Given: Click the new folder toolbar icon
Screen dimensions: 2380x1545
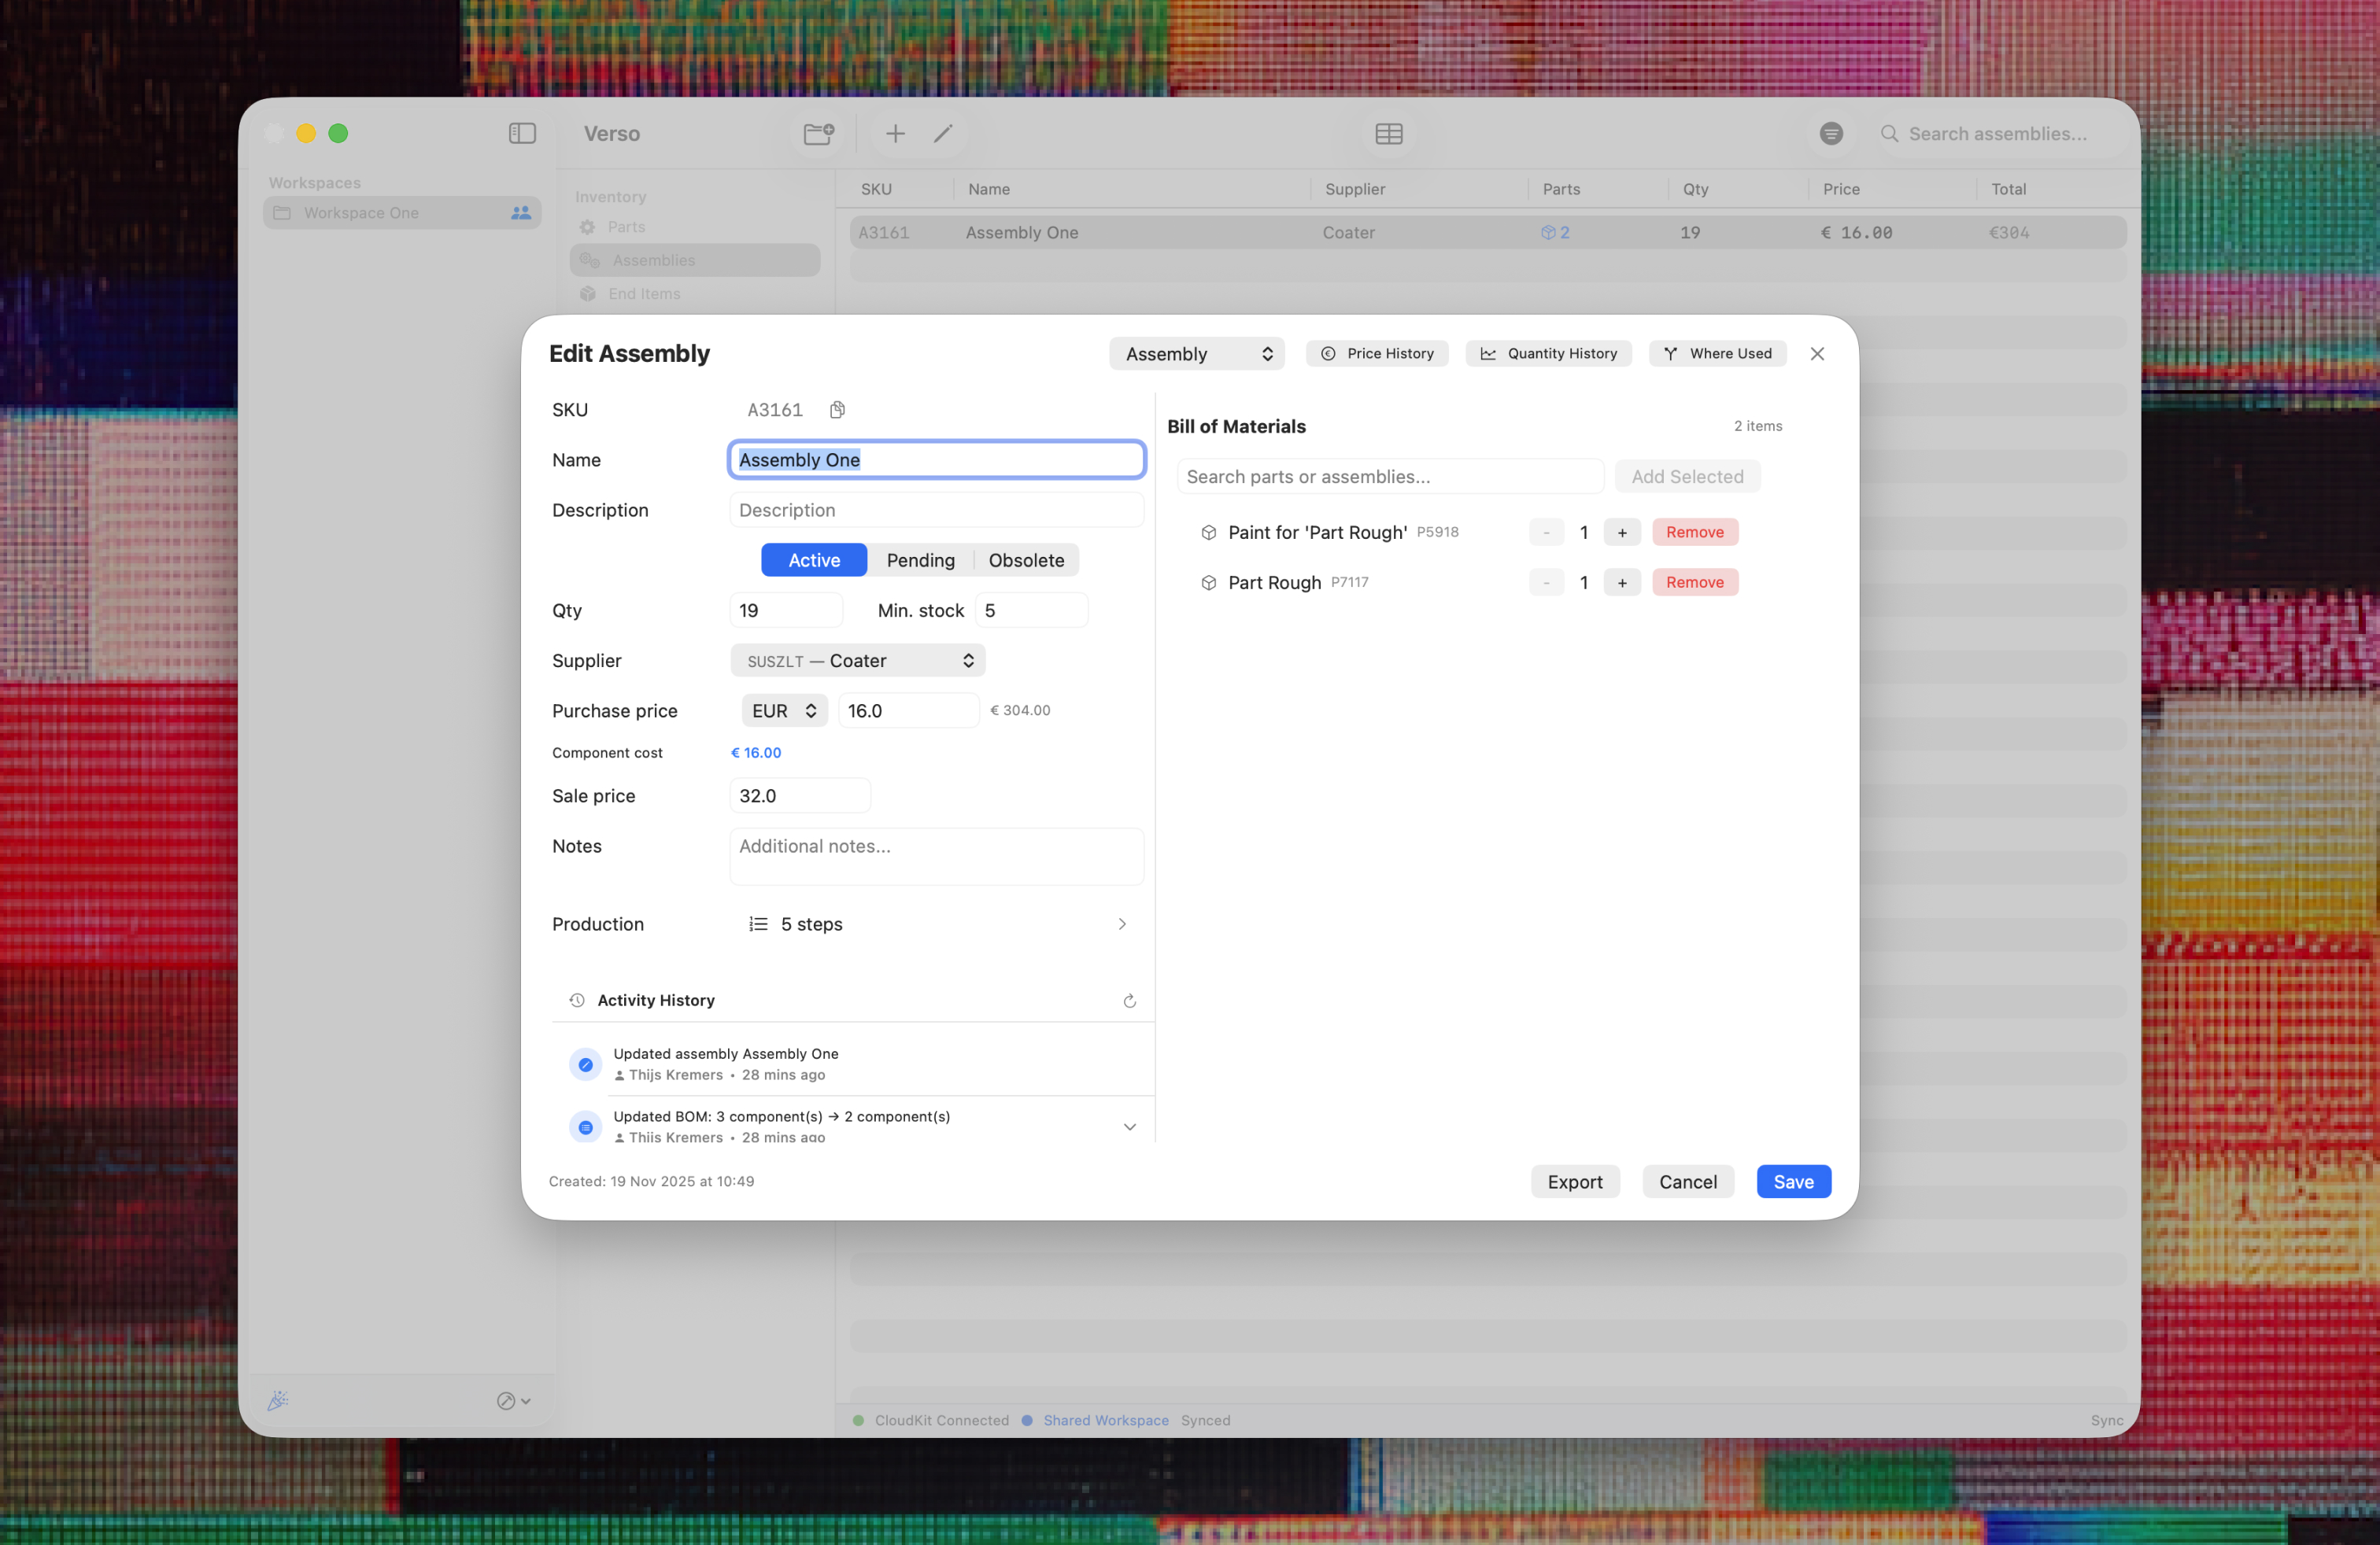Looking at the screenshot, I should tap(818, 134).
